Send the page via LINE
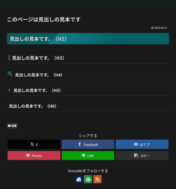The image size is (176, 189). [x=88, y=156]
